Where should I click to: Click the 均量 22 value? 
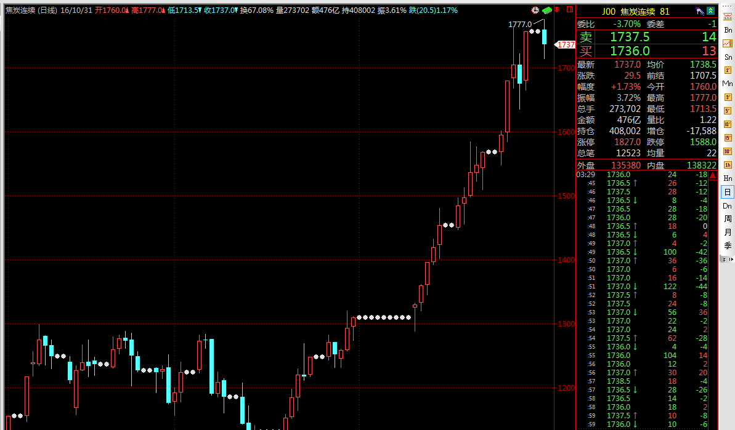pos(712,153)
